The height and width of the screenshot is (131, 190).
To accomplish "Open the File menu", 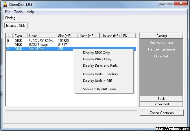I will point(8,12).
